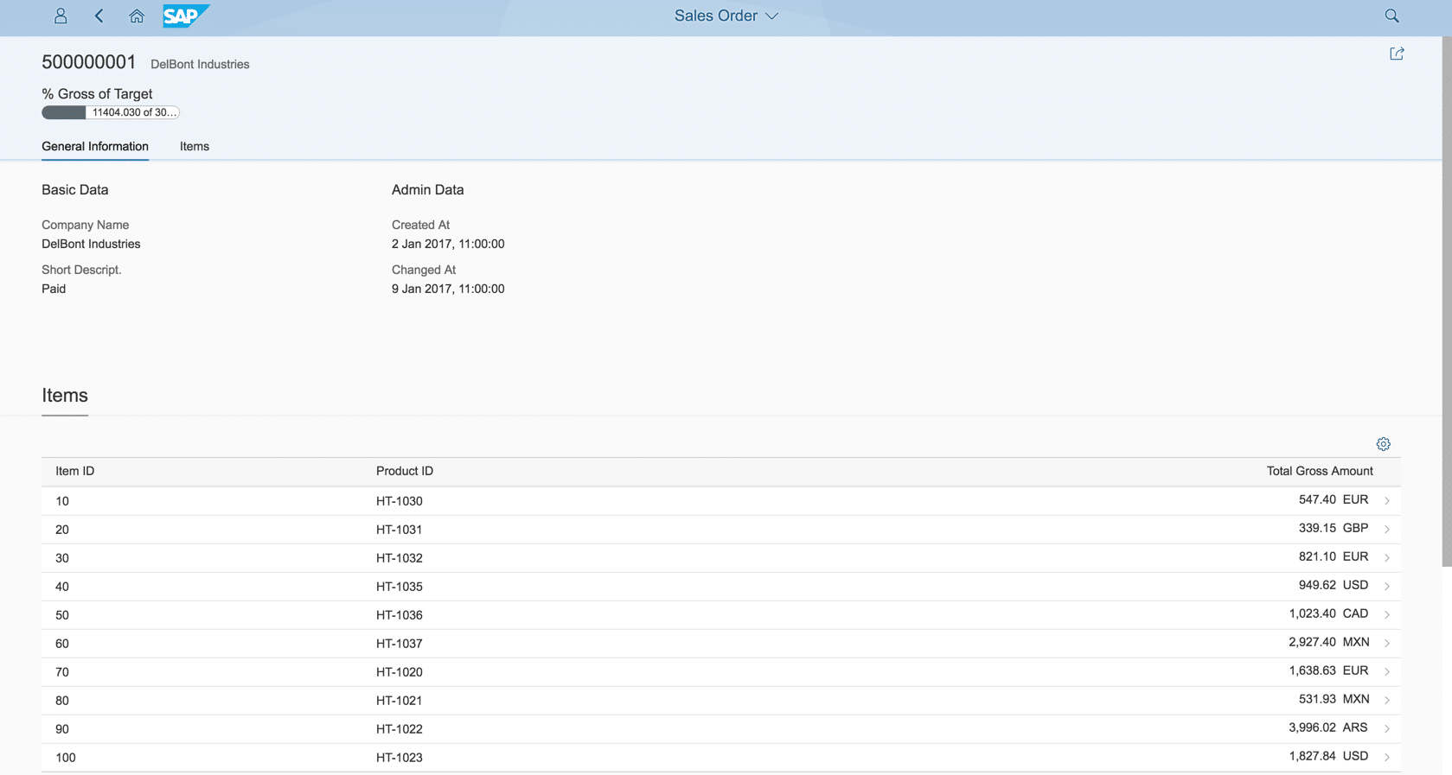Expand item 10 row chevron

click(x=1386, y=501)
